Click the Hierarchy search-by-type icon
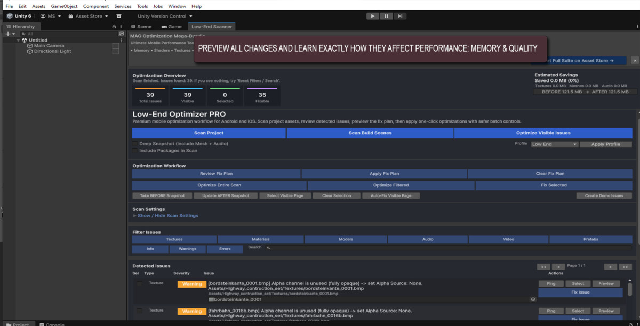 click(x=121, y=34)
